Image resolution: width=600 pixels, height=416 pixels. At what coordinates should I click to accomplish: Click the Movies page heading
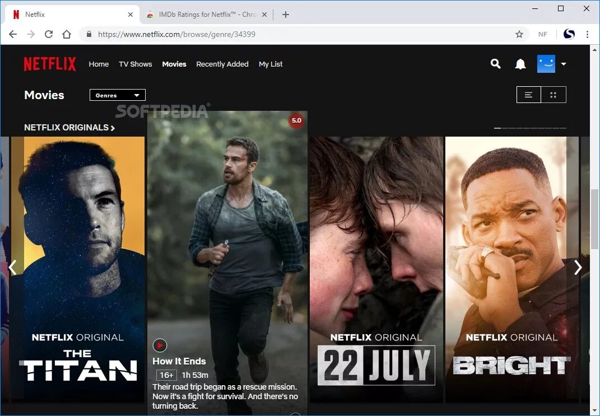pyautogui.click(x=44, y=95)
